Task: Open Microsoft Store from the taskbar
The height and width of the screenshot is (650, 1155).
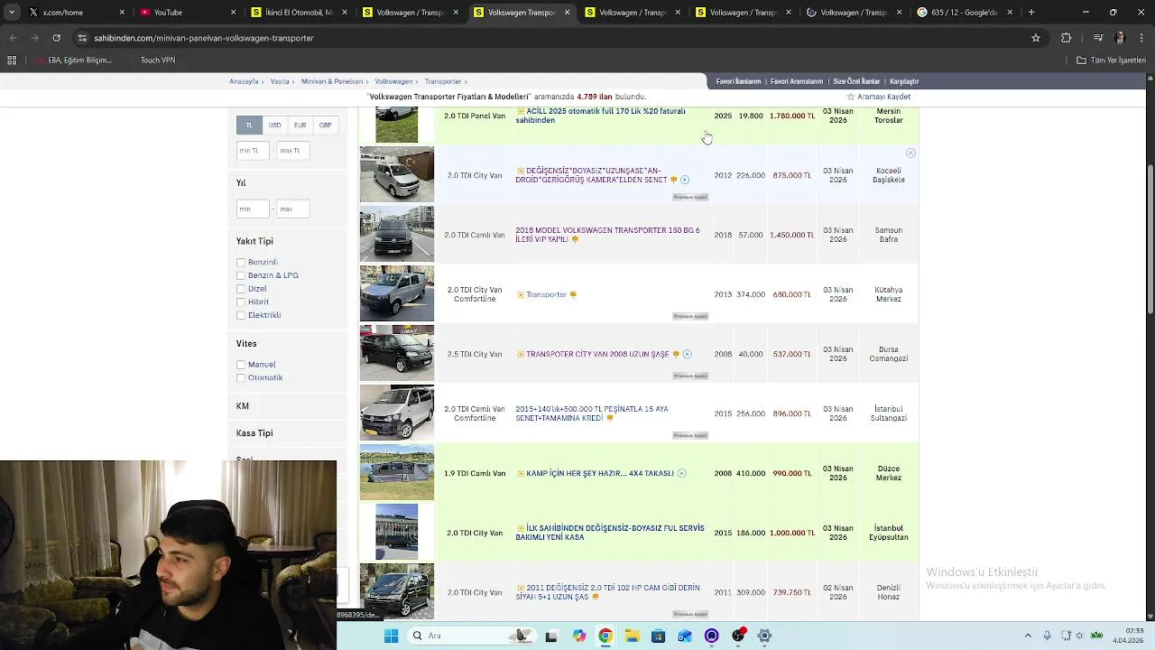Action: coord(658,636)
